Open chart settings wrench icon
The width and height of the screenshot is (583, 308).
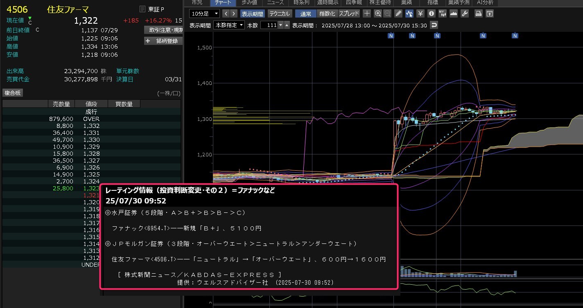click(464, 13)
